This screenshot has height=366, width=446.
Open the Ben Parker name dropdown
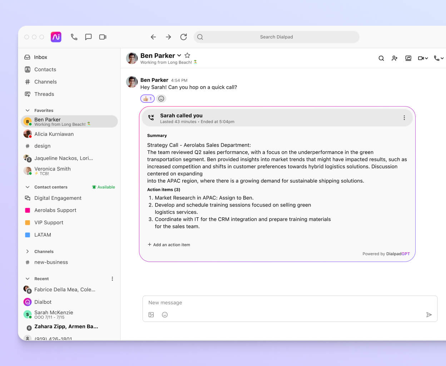pyautogui.click(x=179, y=55)
